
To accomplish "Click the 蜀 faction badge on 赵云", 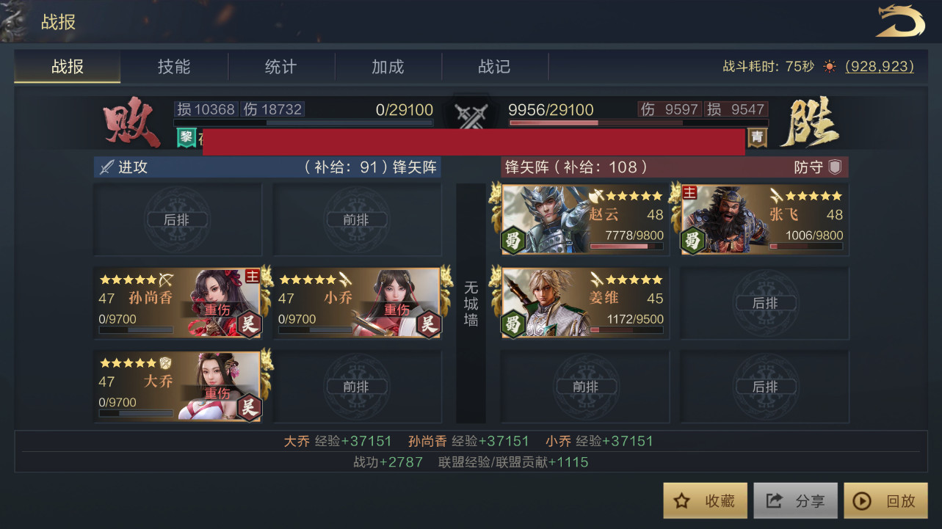I will point(513,241).
